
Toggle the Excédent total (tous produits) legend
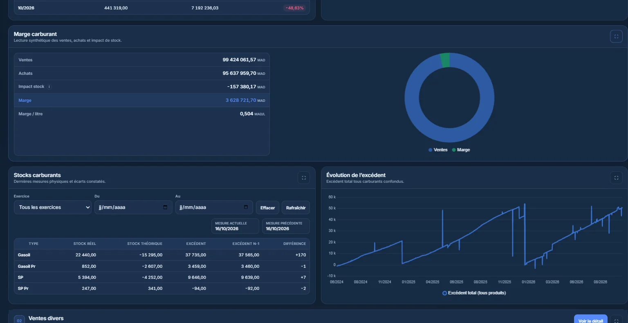(x=474, y=293)
